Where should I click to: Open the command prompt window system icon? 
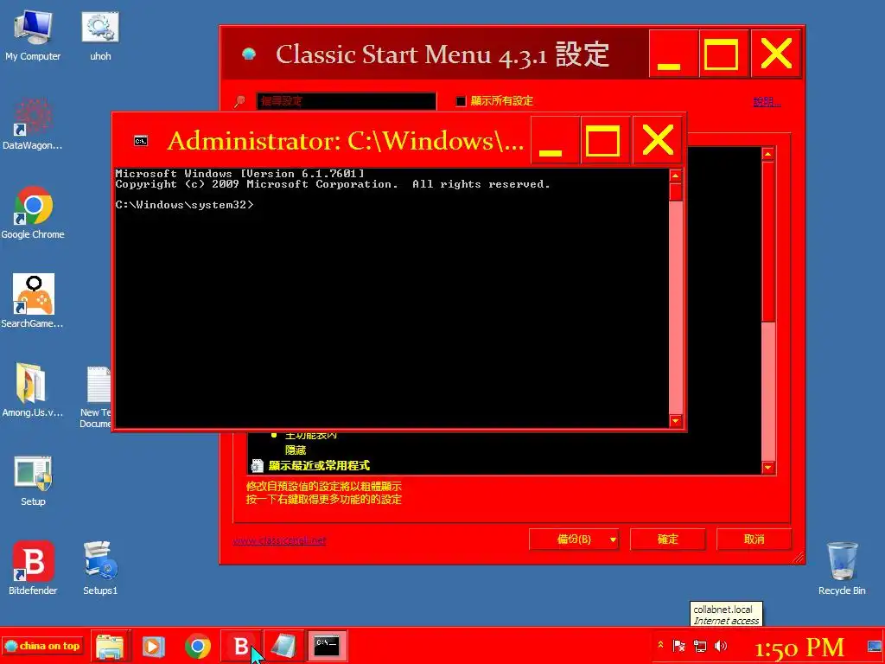point(141,141)
